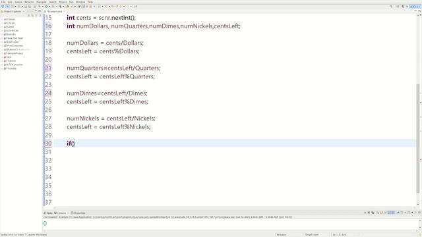This screenshot has height=237, width=422.
Task: Open the Edit menu
Action: (x=10, y=2)
